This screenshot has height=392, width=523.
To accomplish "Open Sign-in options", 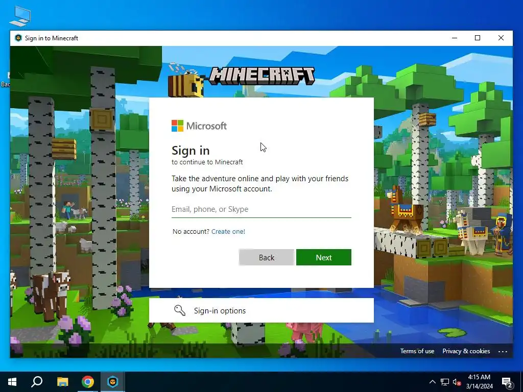I will (x=261, y=310).
